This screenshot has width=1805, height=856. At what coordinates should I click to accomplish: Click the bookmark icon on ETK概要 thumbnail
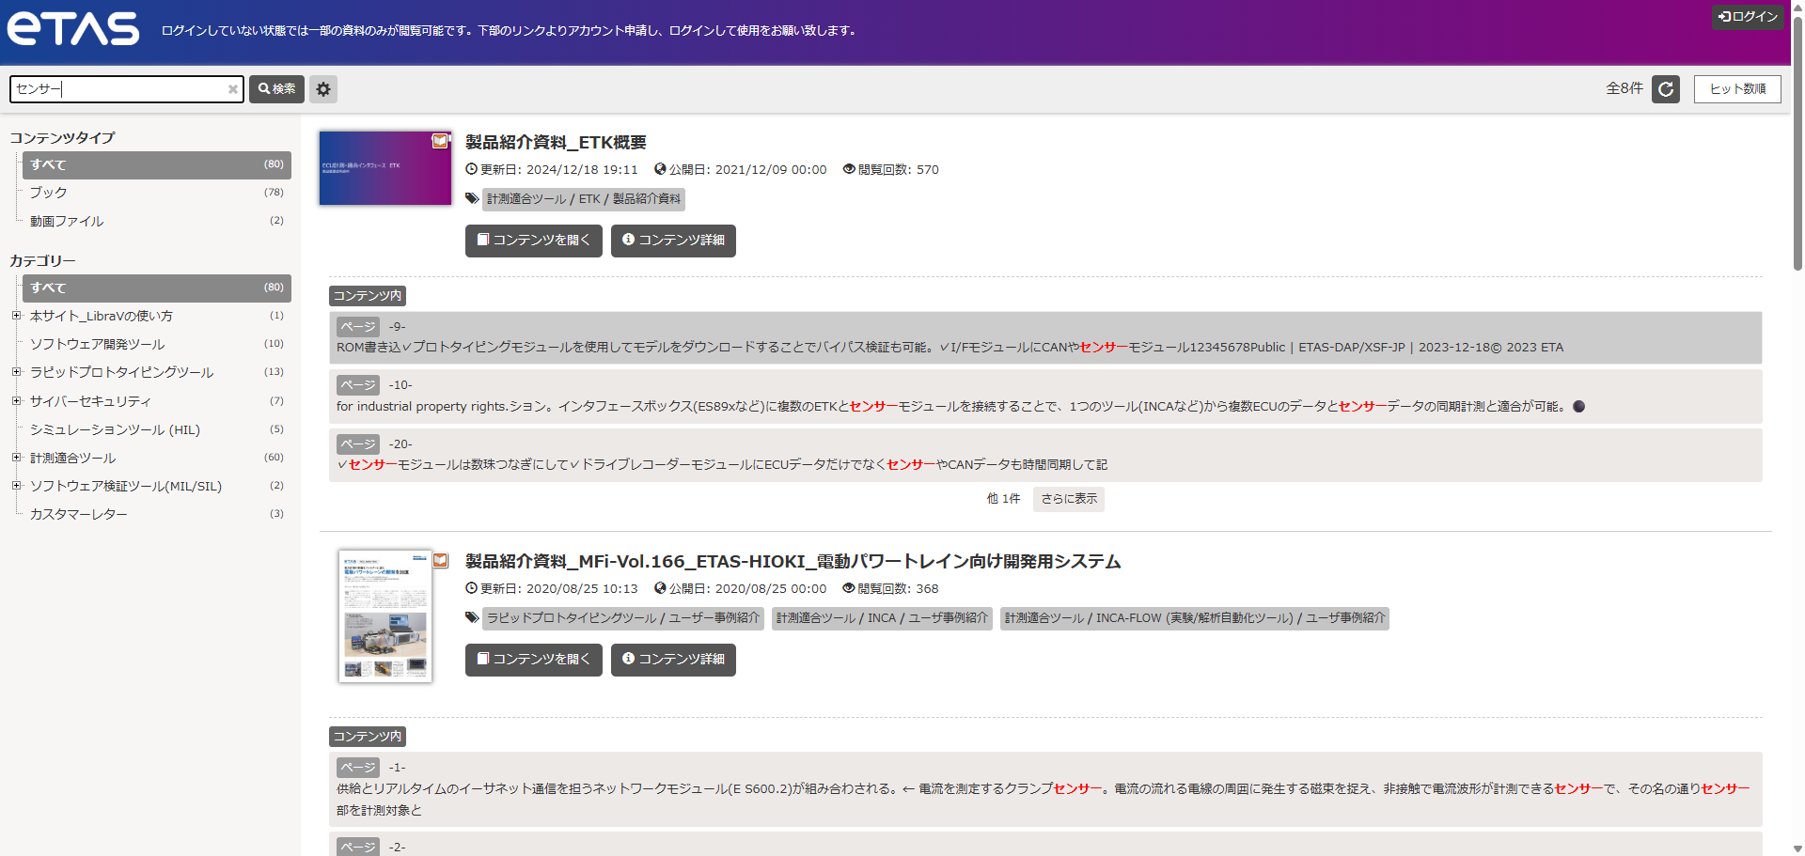(440, 141)
